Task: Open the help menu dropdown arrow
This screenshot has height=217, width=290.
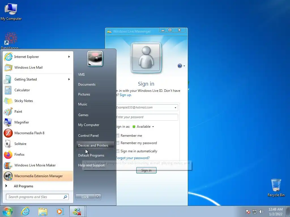Action: pyautogui.click(x=184, y=66)
